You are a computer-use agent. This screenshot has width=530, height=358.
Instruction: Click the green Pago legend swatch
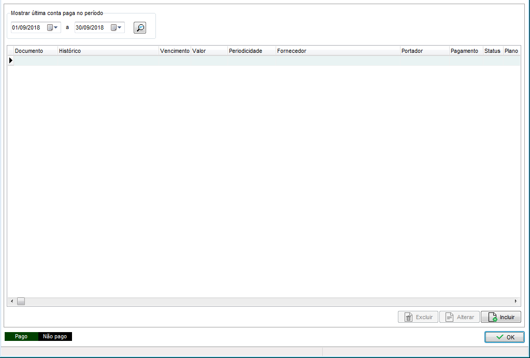coord(21,337)
